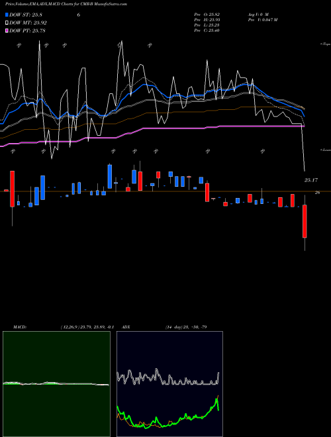Click inside the green MACD indicator panel
The width and height of the screenshot is (331, 437).
pyautogui.click(x=56, y=384)
